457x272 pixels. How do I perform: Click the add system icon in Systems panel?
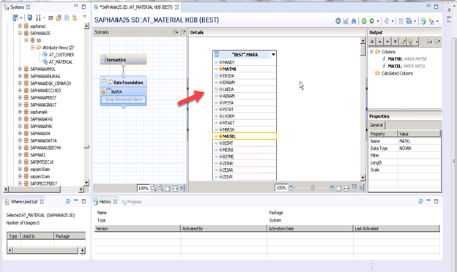(15, 18)
